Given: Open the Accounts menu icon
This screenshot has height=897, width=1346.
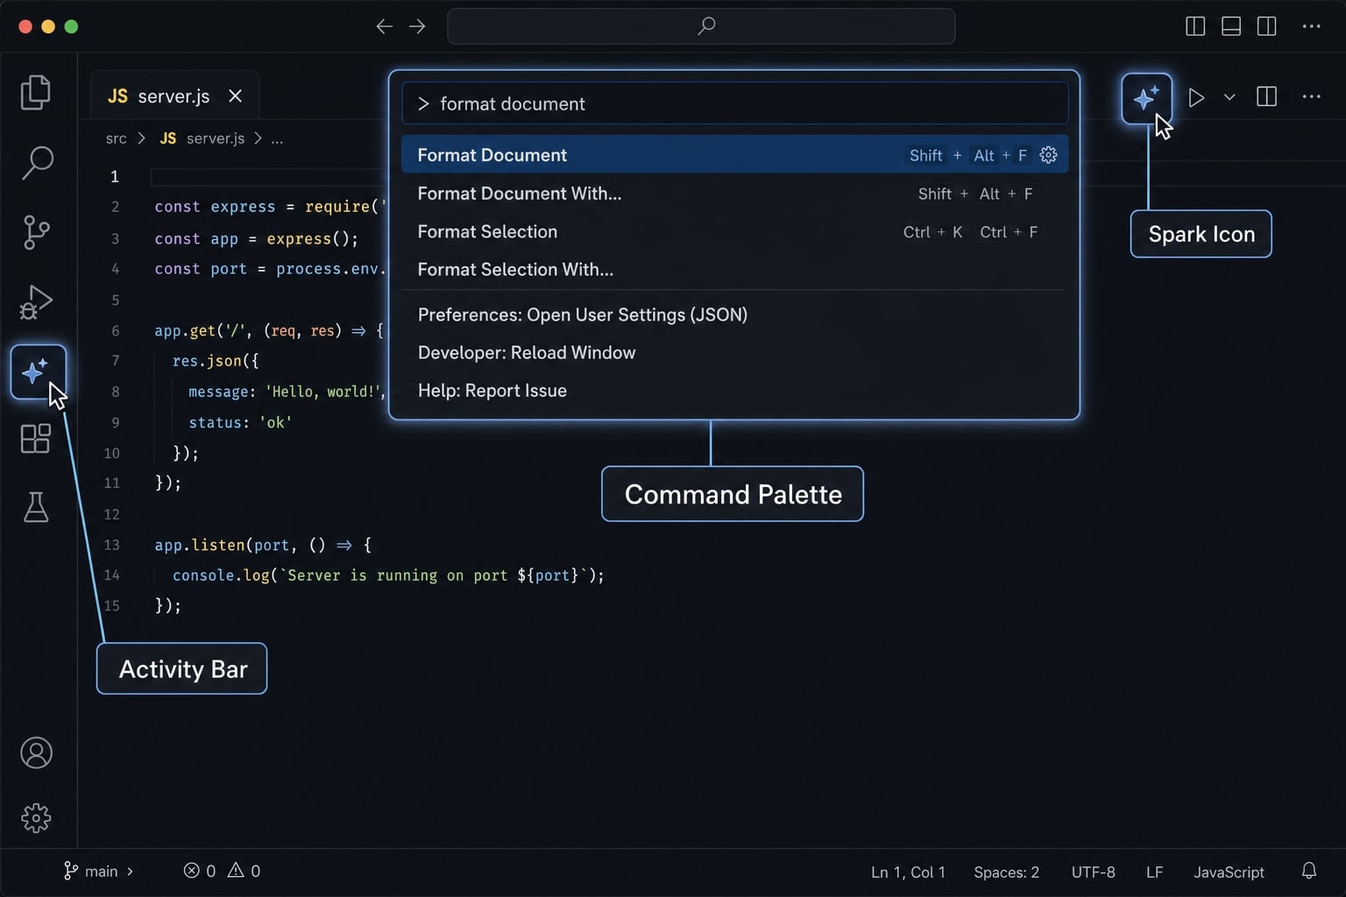Looking at the screenshot, I should pyautogui.click(x=36, y=753).
